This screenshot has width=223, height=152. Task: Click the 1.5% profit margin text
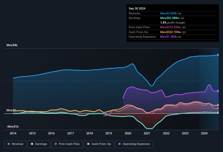point(173,23)
